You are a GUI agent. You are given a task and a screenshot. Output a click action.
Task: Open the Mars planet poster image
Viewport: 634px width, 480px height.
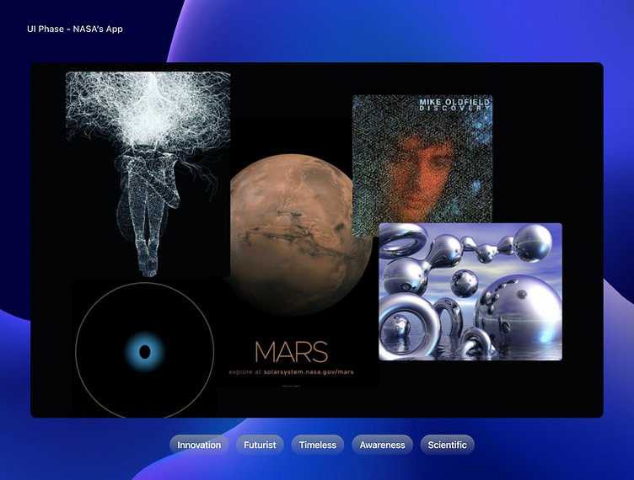[298, 253]
